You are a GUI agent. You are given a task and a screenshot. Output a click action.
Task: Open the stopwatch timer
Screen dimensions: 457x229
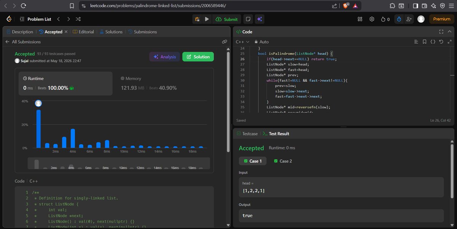coord(399,19)
